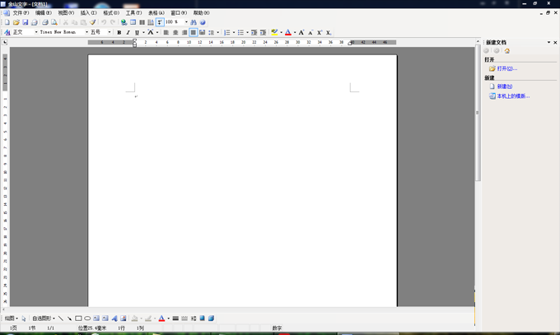The height and width of the screenshot is (335, 560).
Task: Toggle justified text alignment
Action: coord(194,32)
